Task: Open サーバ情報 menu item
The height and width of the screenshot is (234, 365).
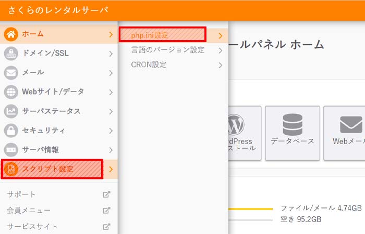Action: pyautogui.click(x=58, y=150)
